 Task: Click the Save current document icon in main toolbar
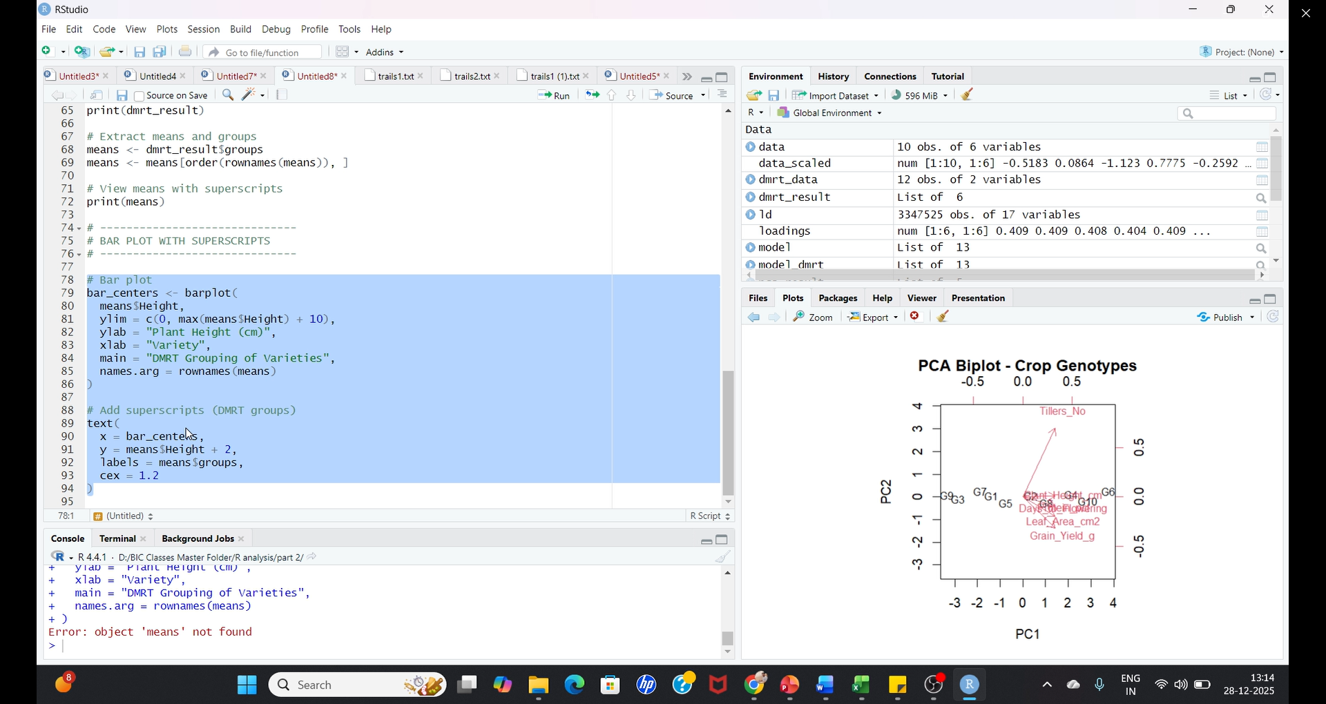pyautogui.click(x=140, y=52)
